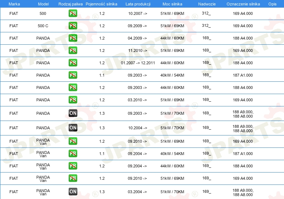Click the production date '10.2007 ->'
The image size is (284, 199).
click(138, 13)
